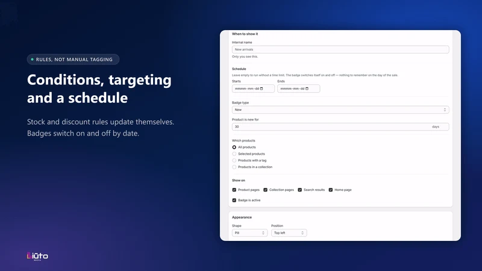Click the Liuto logo
The height and width of the screenshot is (271, 482).
click(37, 257)
